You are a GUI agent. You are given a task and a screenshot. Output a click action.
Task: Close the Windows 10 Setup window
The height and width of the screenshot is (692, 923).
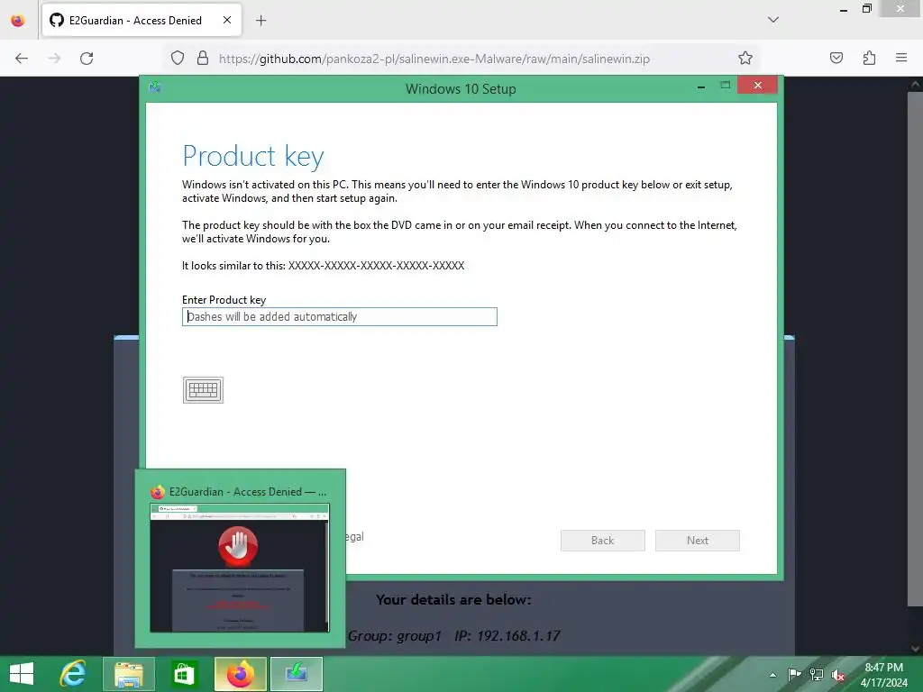tap(757, 86)
